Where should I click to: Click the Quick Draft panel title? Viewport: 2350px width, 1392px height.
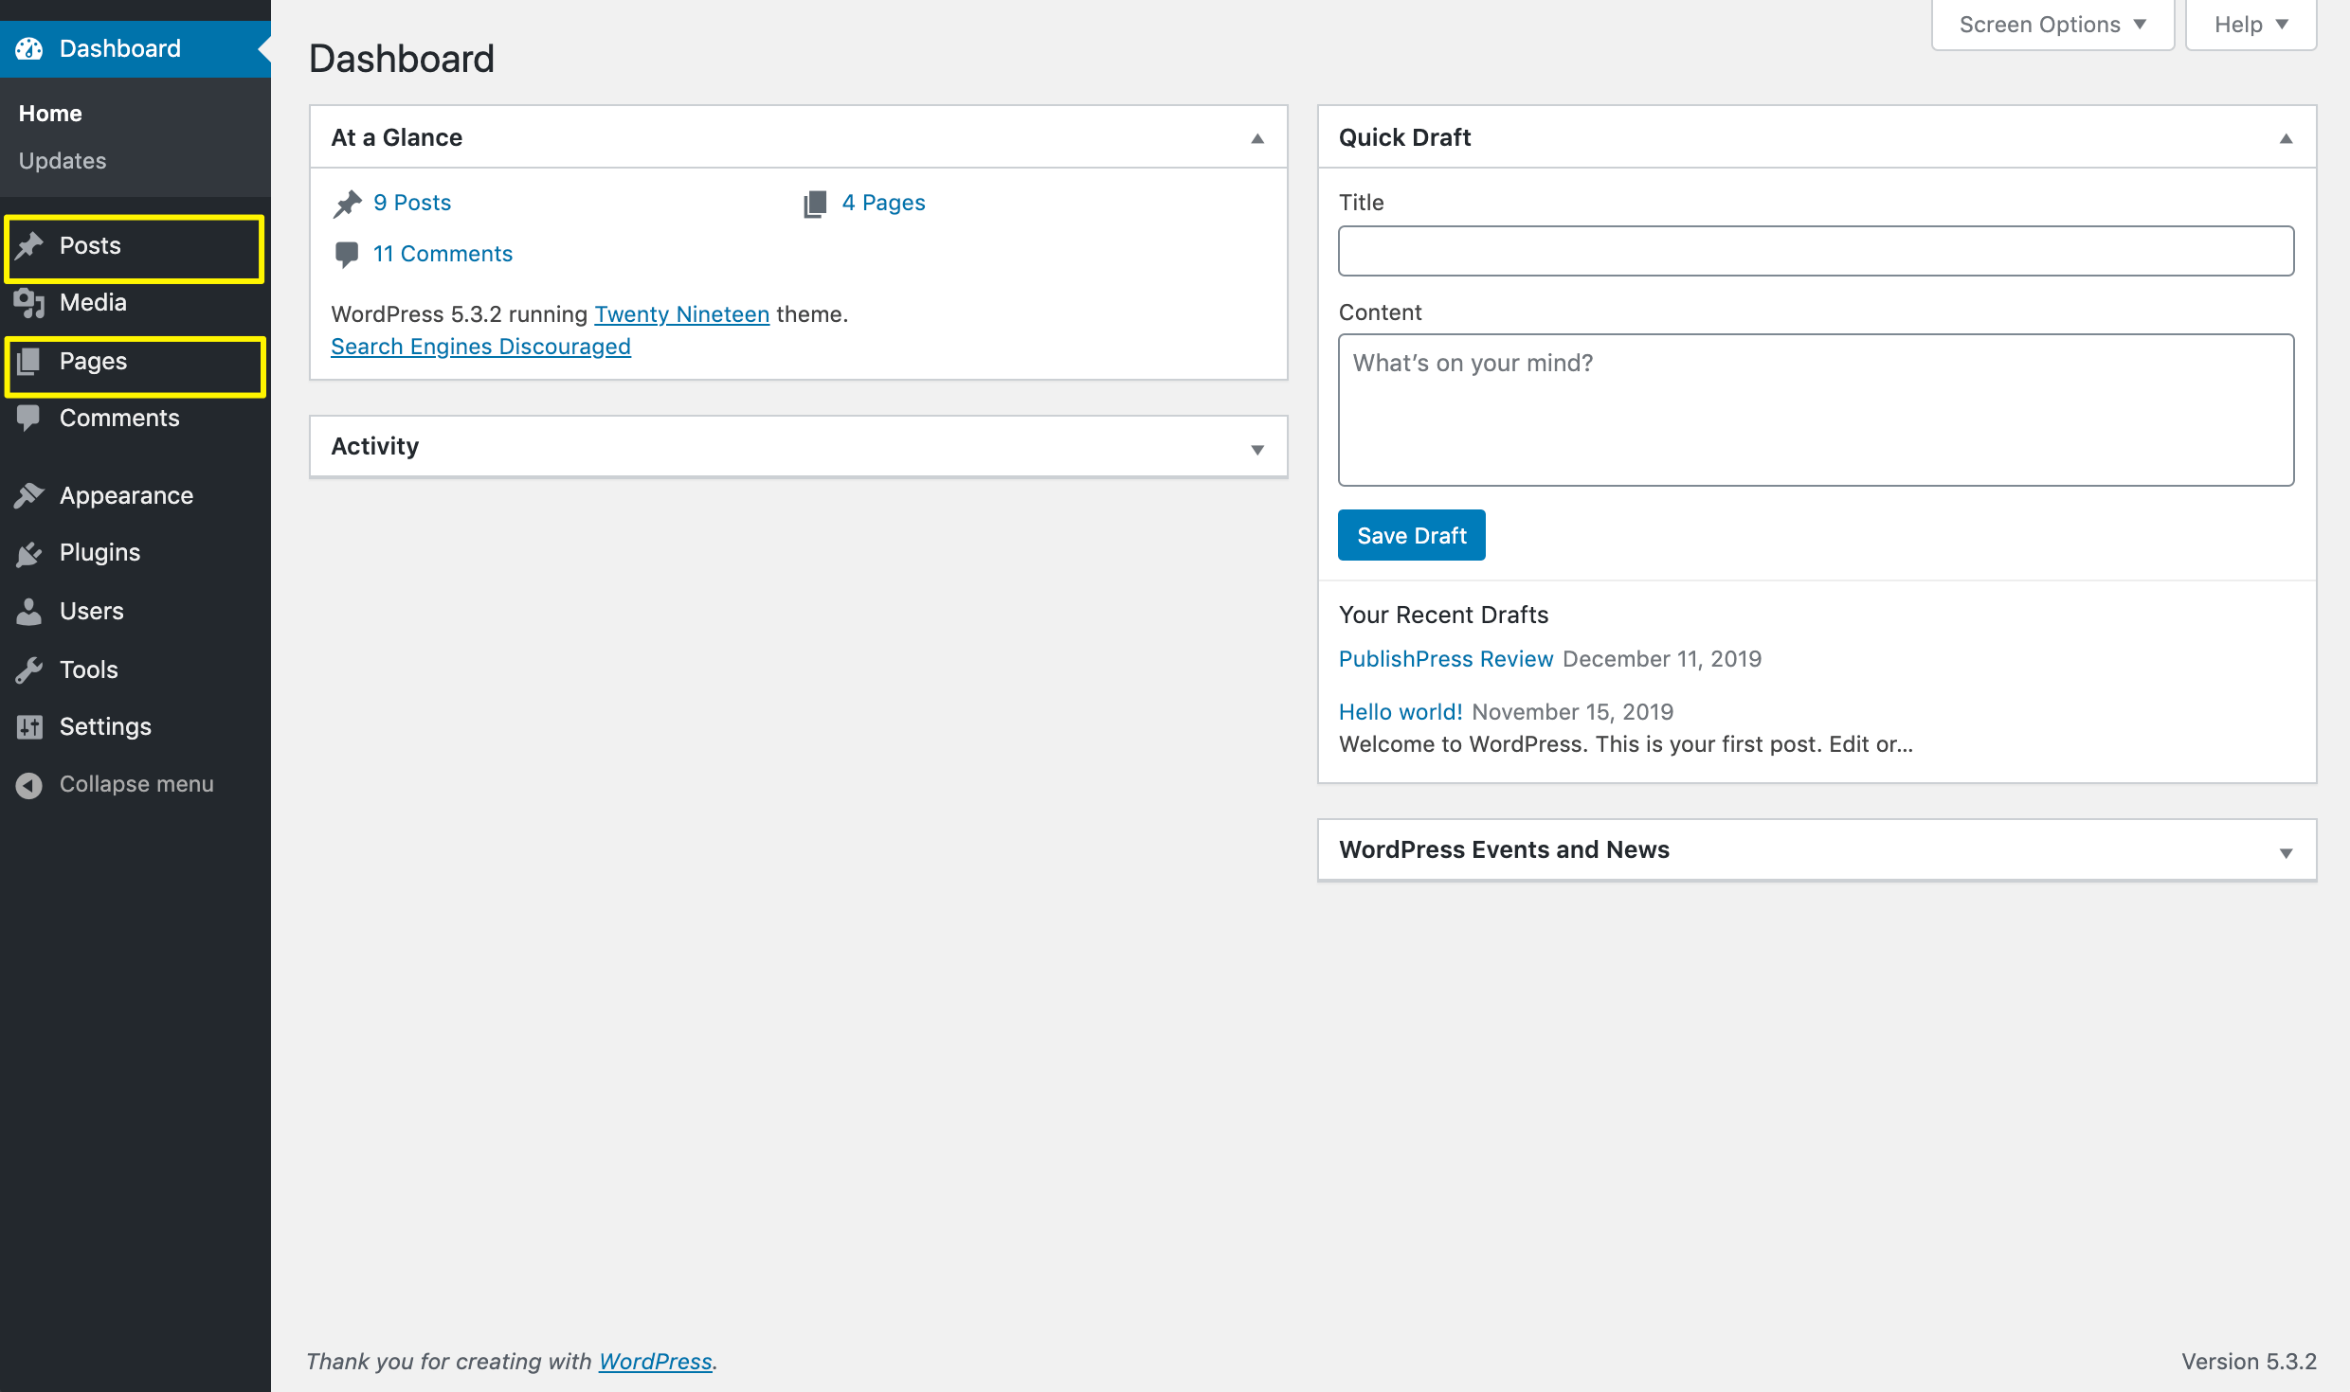pos(1404,137)
